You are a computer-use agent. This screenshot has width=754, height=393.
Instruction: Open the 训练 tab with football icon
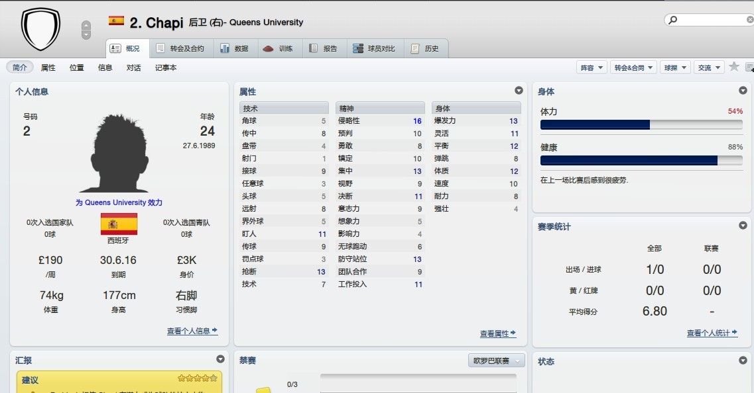278,48
